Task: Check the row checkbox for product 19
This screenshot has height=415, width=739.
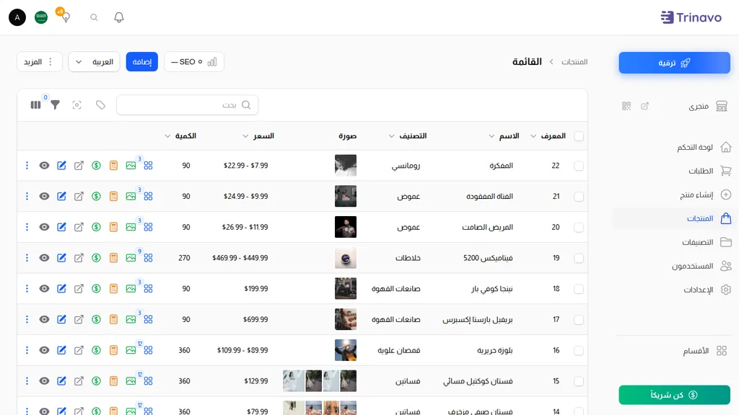Action: pos(579,259)
